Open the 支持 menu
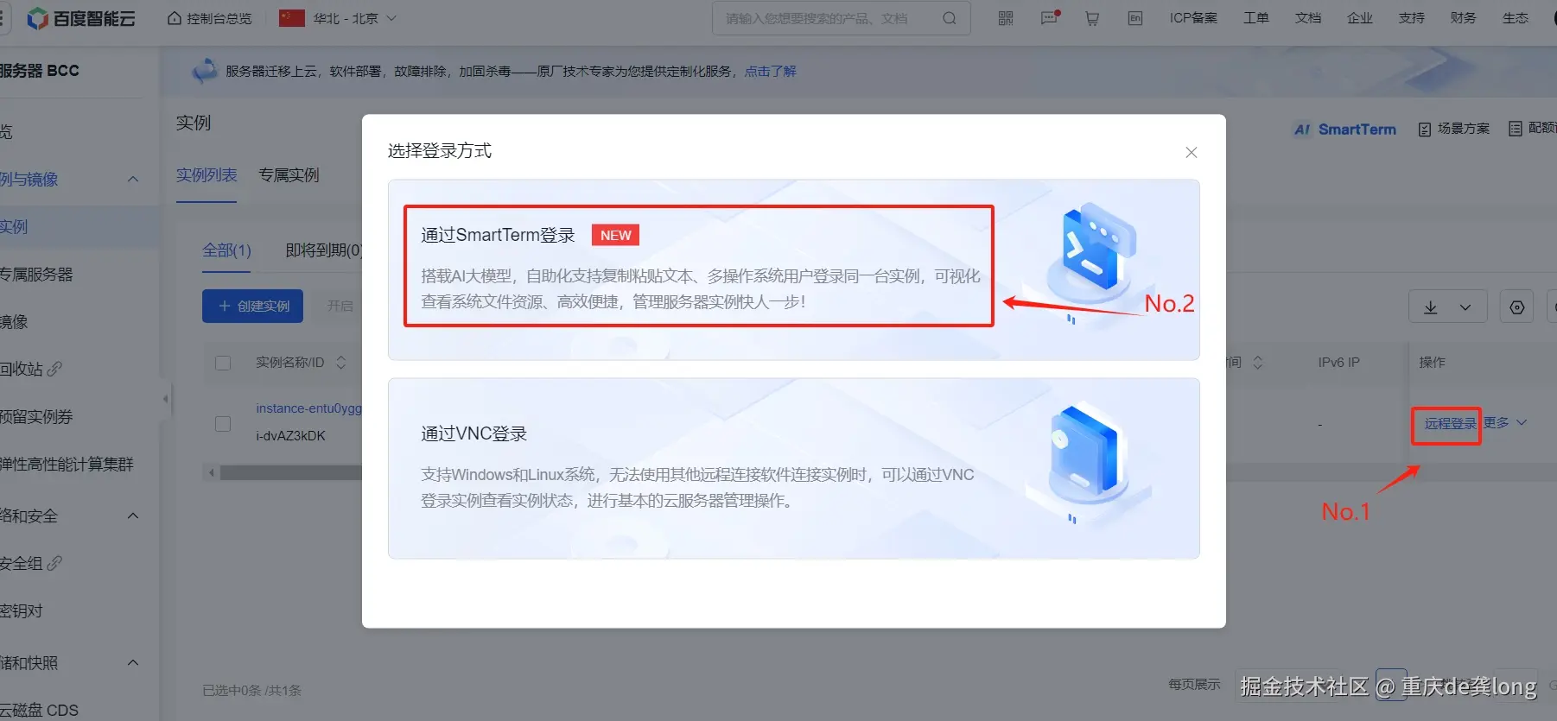Image resolution: width=1557 pixels, height=721 pixels. click(x=1412, y=18)
